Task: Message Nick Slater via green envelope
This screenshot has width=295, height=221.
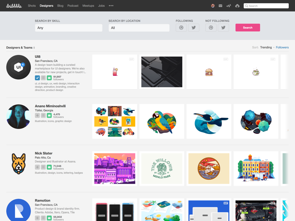Action: (49, 167)
